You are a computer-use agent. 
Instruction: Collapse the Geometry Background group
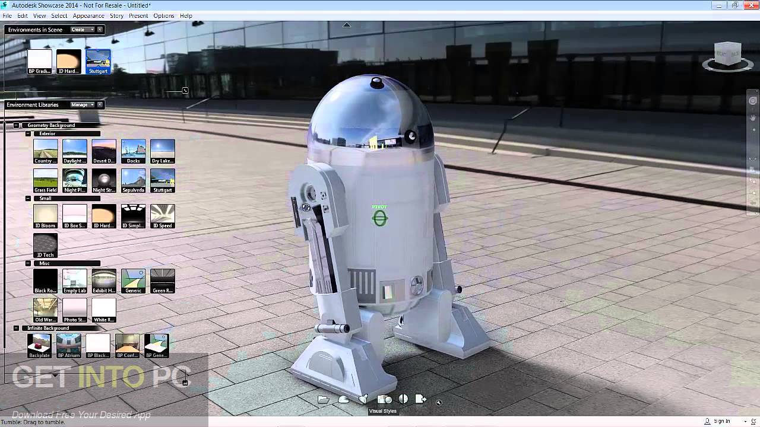click(17, 125)
